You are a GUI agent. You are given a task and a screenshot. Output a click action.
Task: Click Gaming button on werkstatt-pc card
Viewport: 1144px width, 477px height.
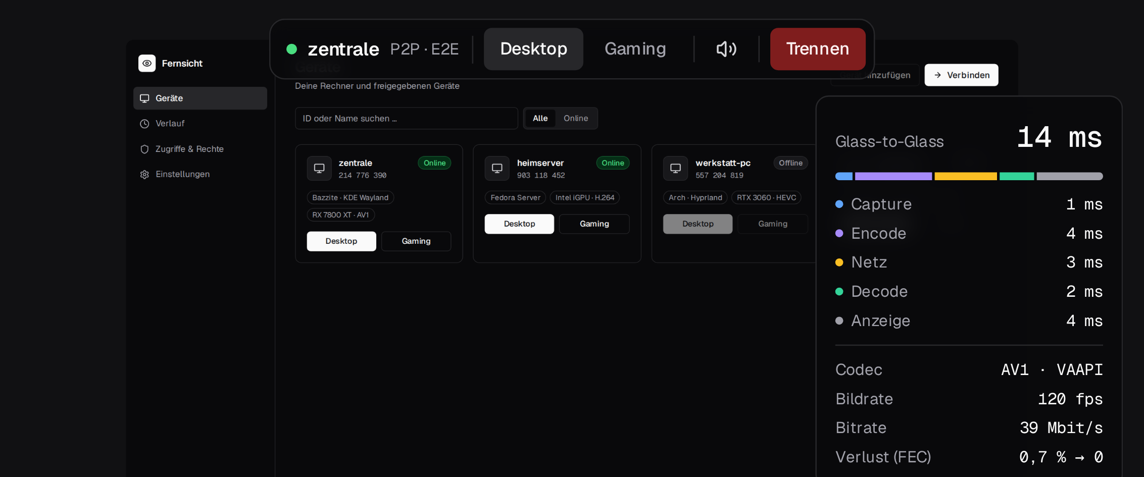[x=773, y=224]
